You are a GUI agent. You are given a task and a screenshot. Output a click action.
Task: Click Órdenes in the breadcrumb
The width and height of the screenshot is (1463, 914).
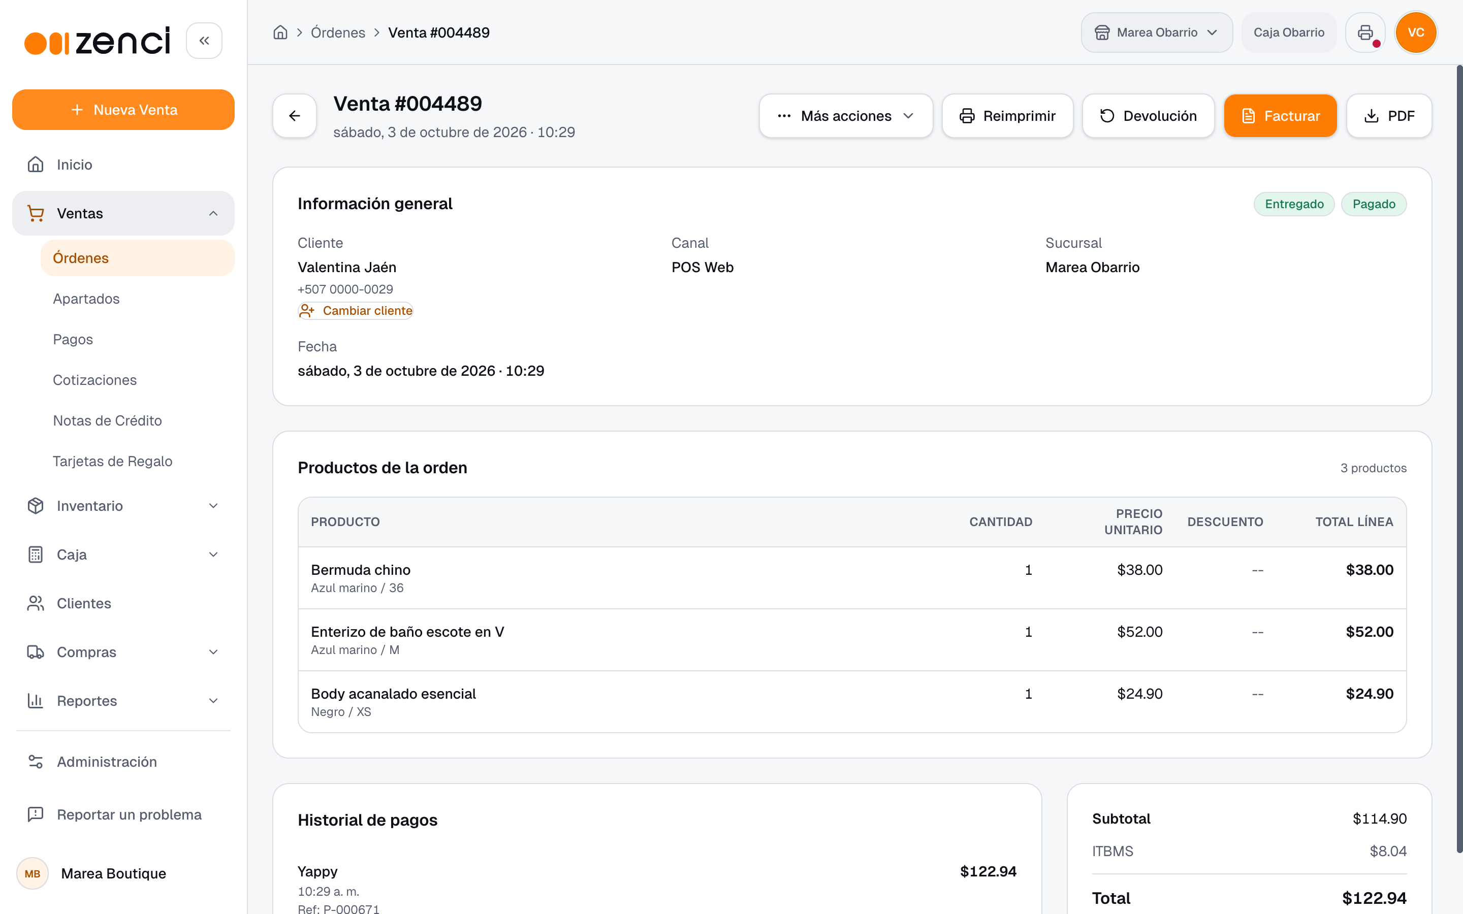pyautogui.click(x=338, y=32)
